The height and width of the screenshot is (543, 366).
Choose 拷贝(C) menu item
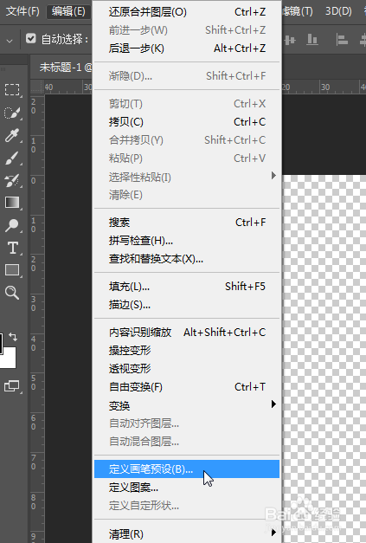tap(187, 122)
